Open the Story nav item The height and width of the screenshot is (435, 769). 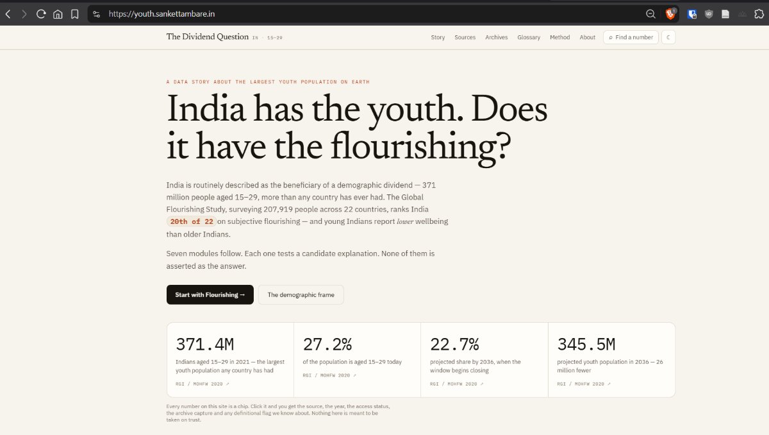click(x=438, y=37)
